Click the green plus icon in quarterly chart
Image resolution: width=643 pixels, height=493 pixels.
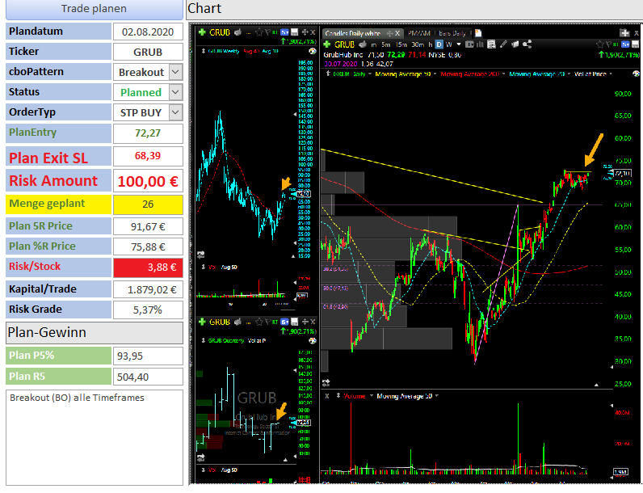pyautogui.click(x=202, y=322)
